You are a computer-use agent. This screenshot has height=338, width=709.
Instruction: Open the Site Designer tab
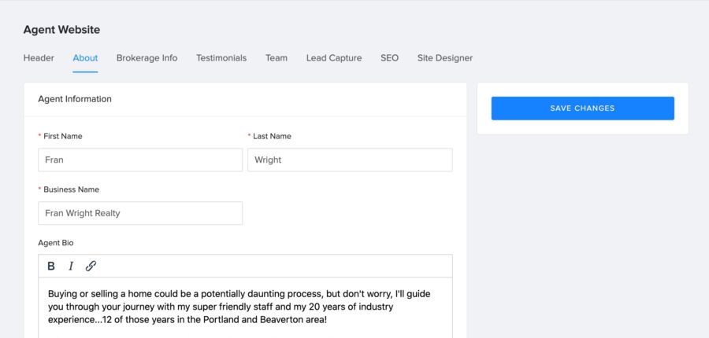point(445,57)
